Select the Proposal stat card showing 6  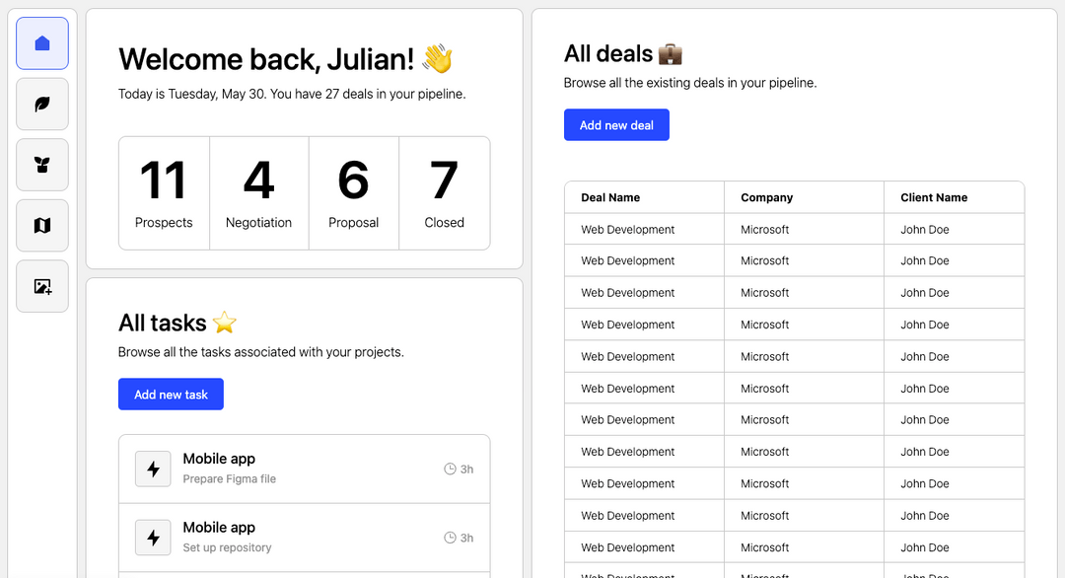pyautogui.click(x=353, y=192)
